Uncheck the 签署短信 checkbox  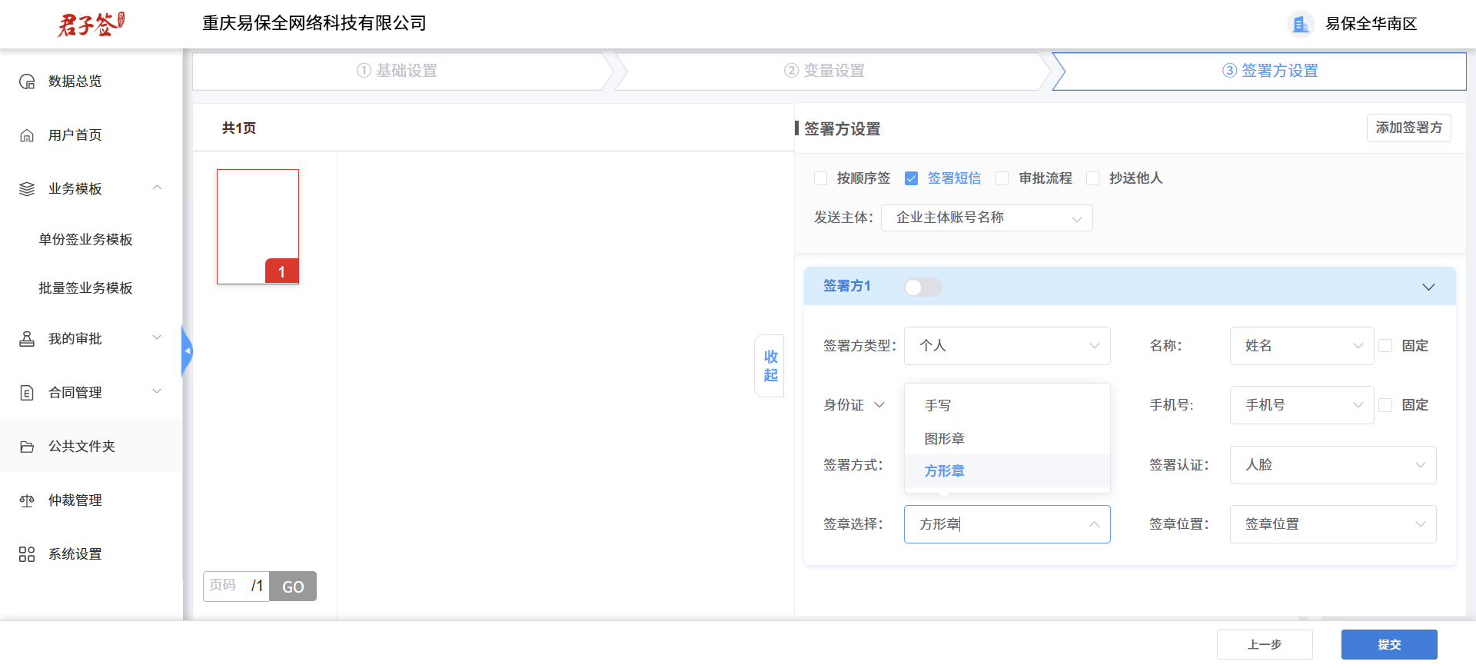tap(911, 178)
